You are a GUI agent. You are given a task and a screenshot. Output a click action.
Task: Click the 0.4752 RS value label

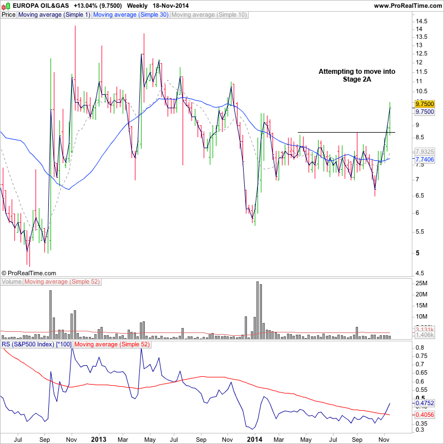click(x=425, y=403)
